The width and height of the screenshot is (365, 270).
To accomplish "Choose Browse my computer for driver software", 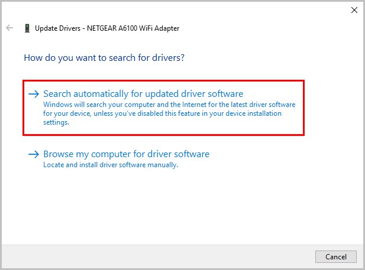I will (x=127, y=154).
